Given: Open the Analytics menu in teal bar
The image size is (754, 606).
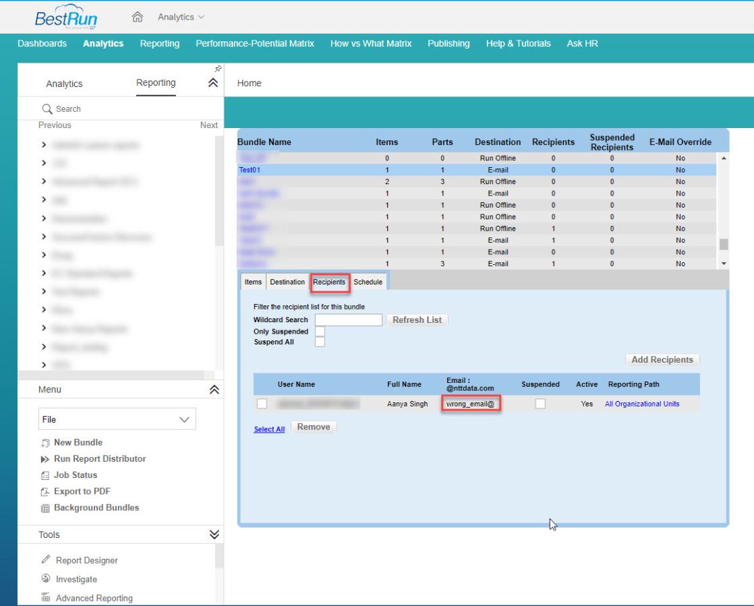Looking at the screenshot, I should pyautogui.click(x=103, y=43).
